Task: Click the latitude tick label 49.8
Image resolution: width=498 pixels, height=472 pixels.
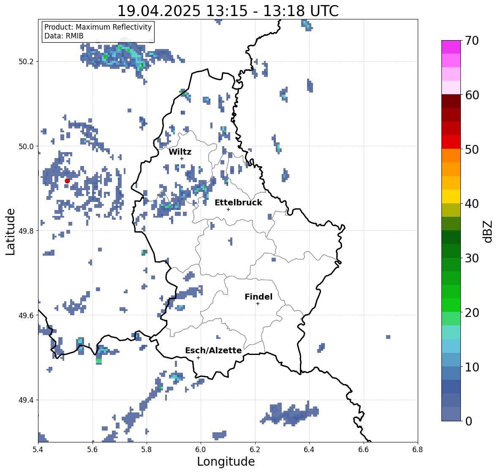Action: tap(26, 231)
